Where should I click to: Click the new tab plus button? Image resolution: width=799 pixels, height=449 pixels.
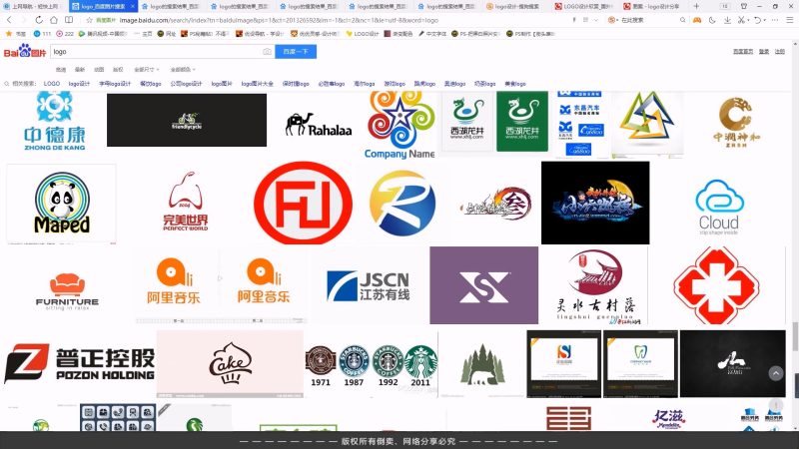coord(698,6)
